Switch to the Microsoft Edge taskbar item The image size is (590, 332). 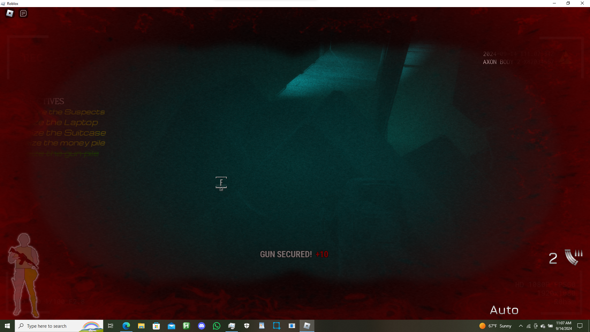126,326
